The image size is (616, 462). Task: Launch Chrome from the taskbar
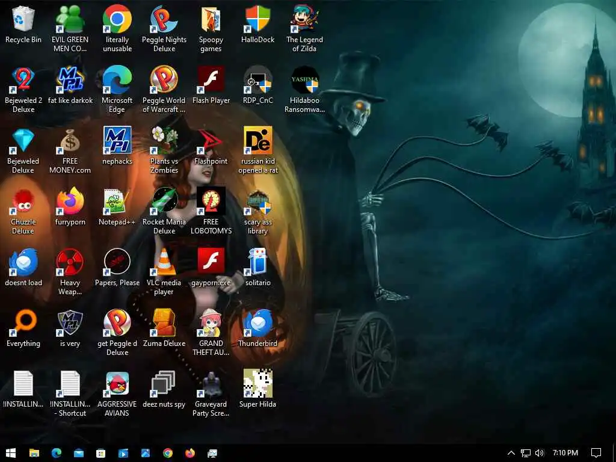click(x=168, y=453)
